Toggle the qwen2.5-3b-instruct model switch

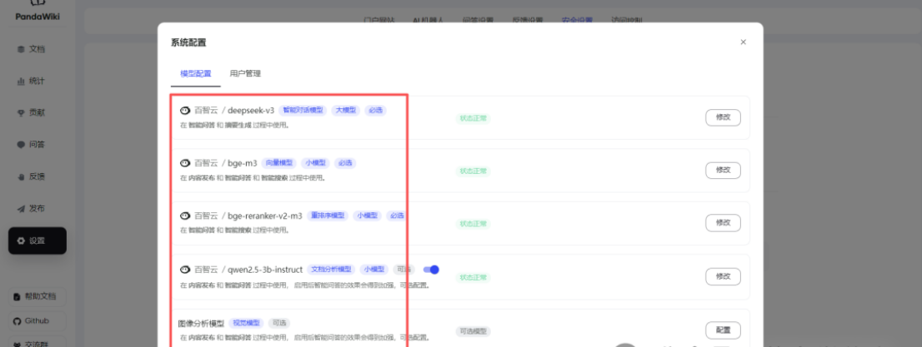pyautogui.click(x=431, y=270)
